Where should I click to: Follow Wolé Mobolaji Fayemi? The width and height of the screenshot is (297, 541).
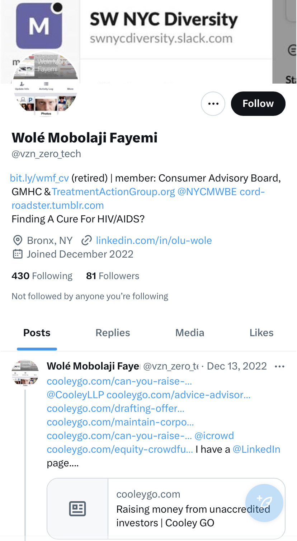tap(258, 104)
